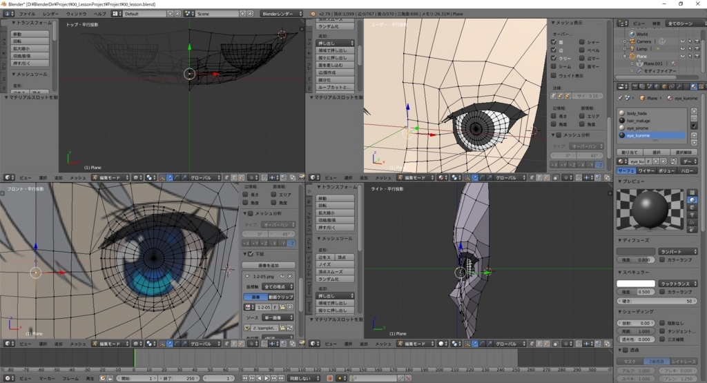The width and height of the screenshot is (707, 383).
Task: Open ヘルプ menu
Action: (x=99, y=14)
